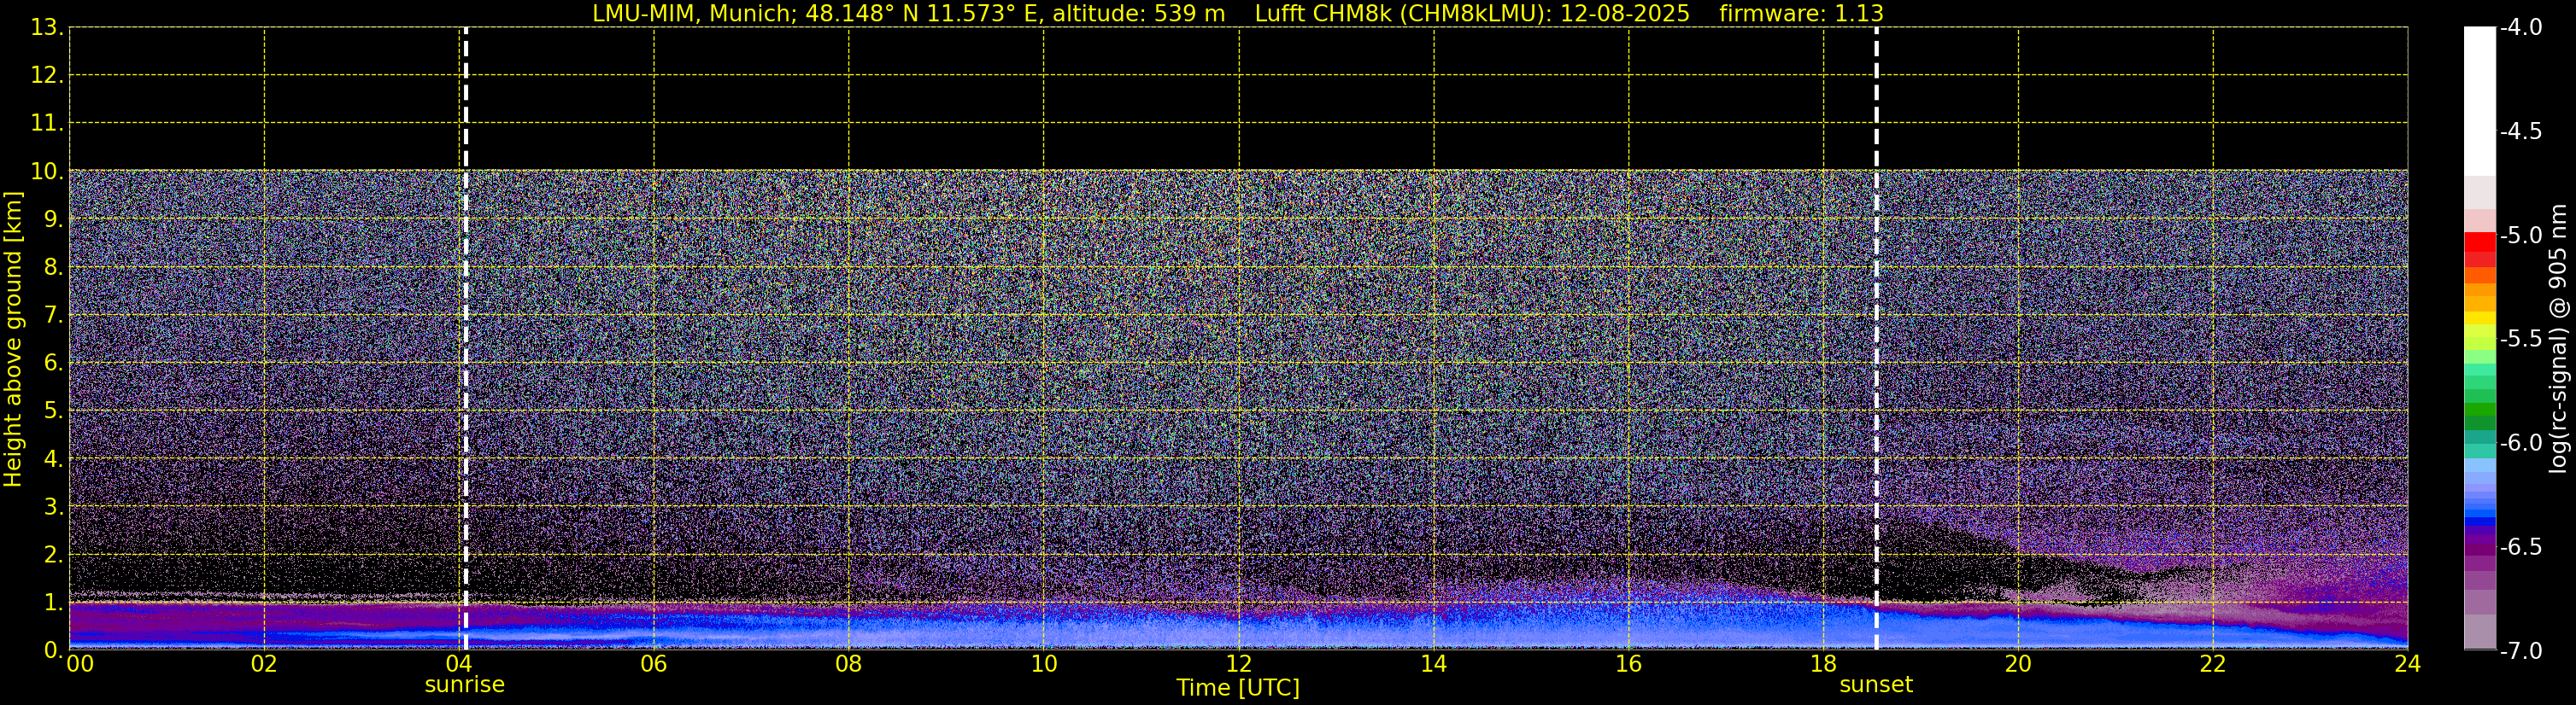Click the '02' time tick label
This screenshot has width=2576, height=705.
(264, 664)
